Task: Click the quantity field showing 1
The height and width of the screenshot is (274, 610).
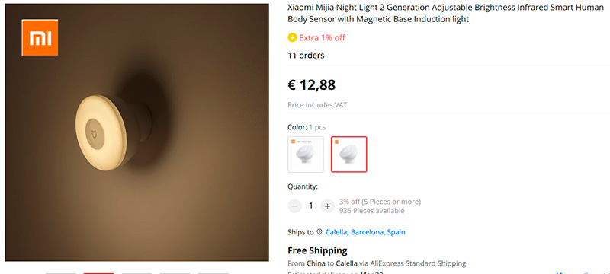Action: point(311,206)
